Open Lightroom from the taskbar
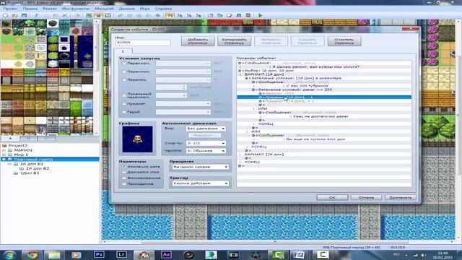Image resolution: width=462 pixels, height=260 pixels. [x=121, y=255]
